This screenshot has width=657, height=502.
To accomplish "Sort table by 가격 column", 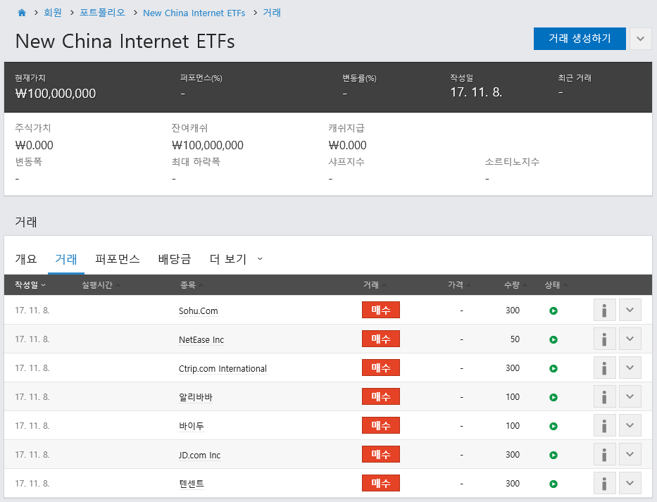I will tap(459, 285).
